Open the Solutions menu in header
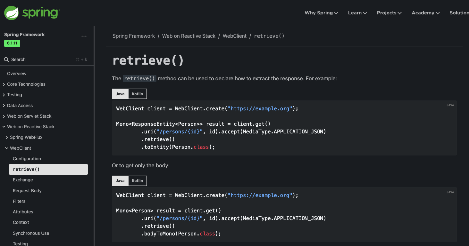Screen dimensions: 469x246 point(459,13)
